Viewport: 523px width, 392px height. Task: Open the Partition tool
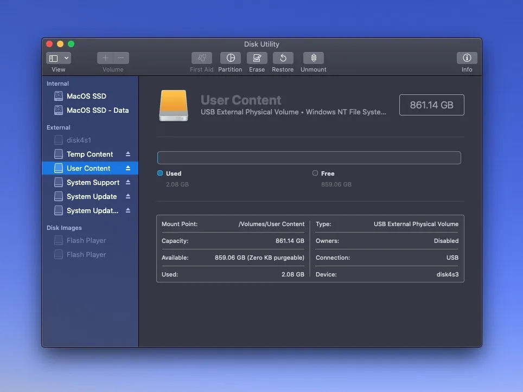pos(230,58)
